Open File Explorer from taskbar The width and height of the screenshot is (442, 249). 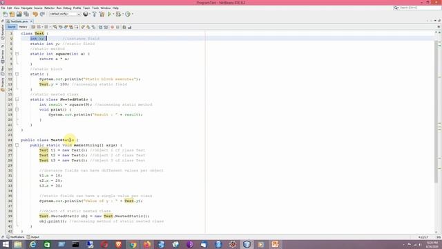coord(18,244)
